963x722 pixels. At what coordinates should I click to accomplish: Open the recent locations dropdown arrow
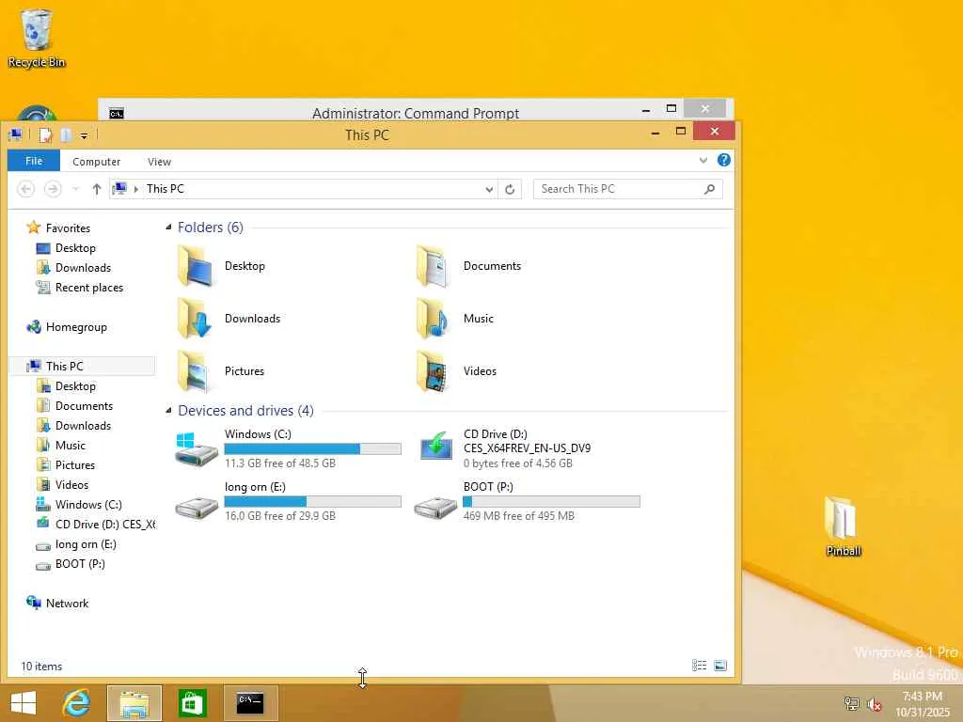[75, 189]
